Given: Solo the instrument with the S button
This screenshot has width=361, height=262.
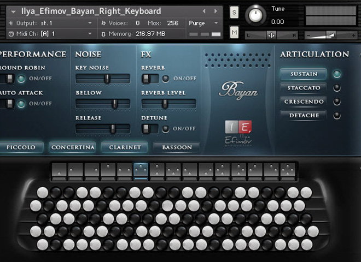Looking at the screenshot, I should [x=234, y=12].
